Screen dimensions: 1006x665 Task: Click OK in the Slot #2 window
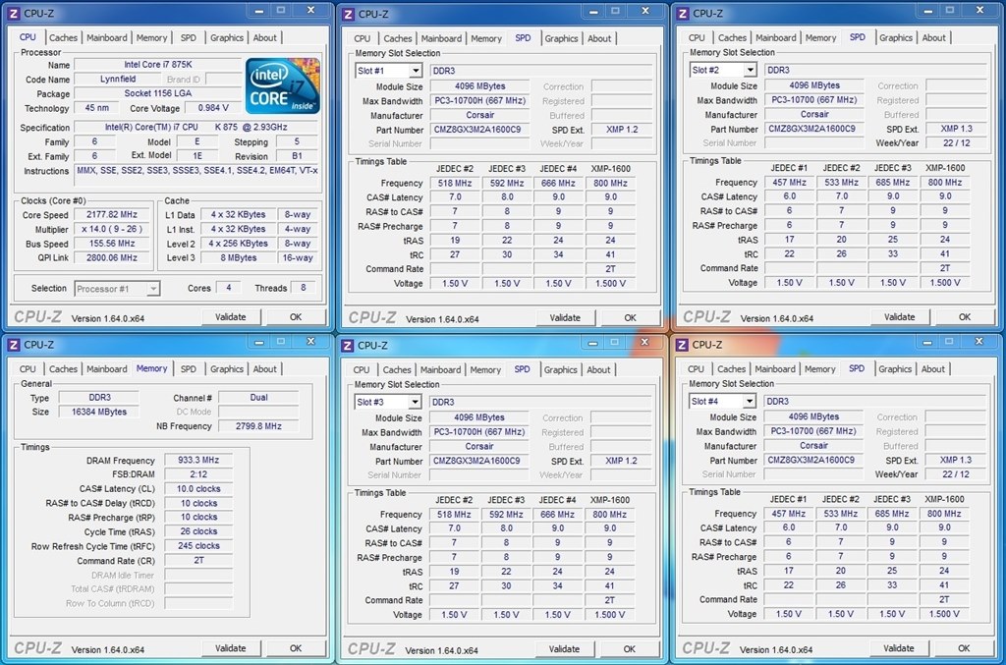click(x=965, y=317)
